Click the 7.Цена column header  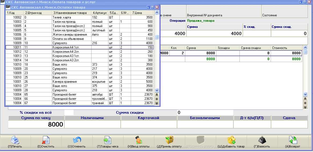[x=142, y=13]
